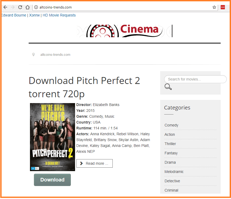Select the Thriller category

[170, 144]
